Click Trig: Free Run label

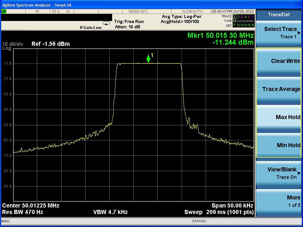(129, 22)
